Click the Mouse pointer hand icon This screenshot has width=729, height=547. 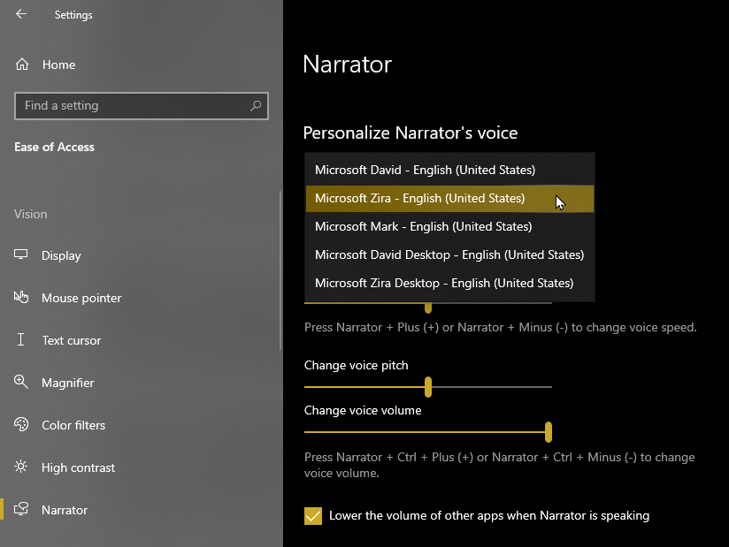click(21, 297)
